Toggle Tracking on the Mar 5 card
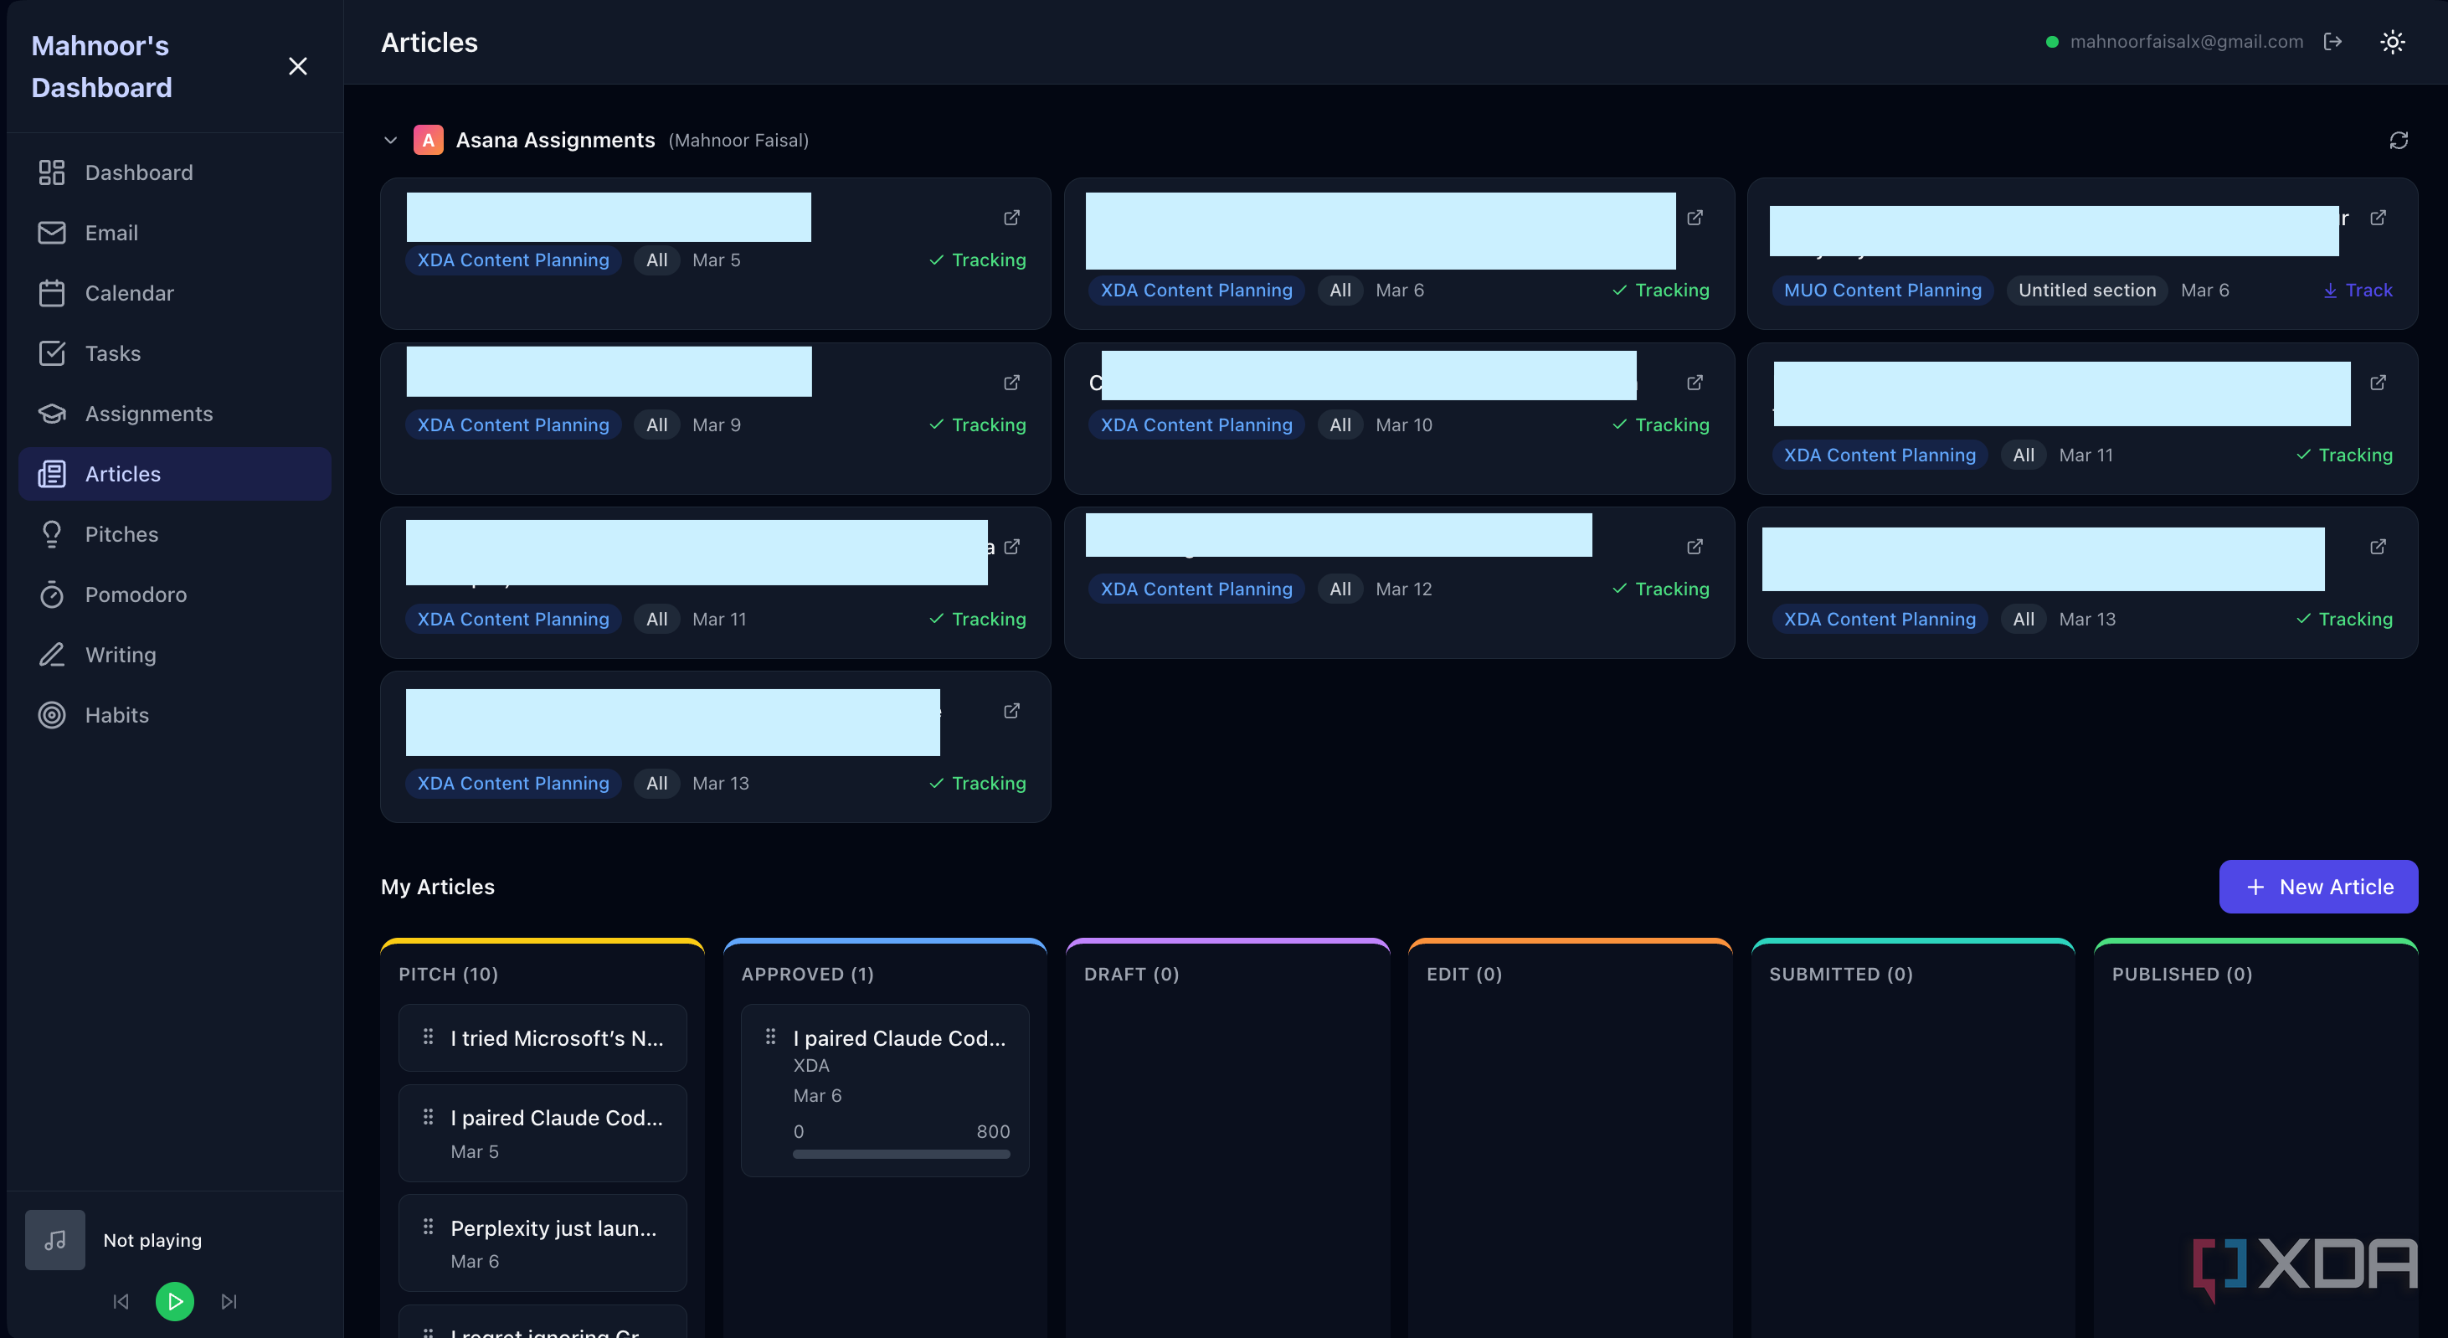This screenshot has height=1338, width=2448. [977, 260]
